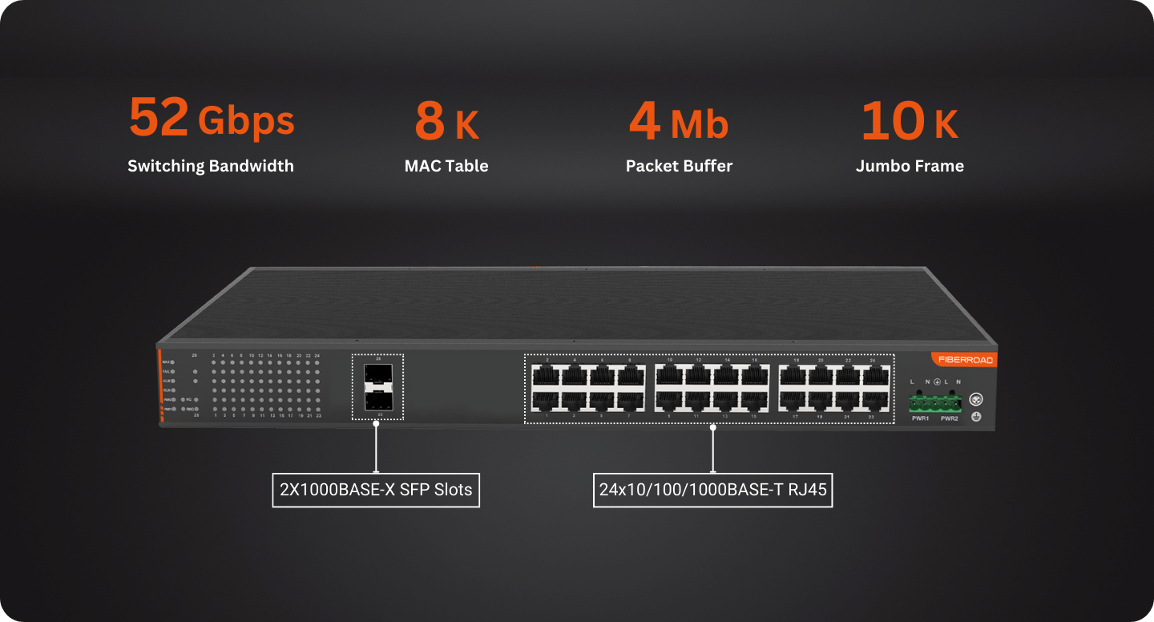Click the 10 K Jumbo Frame value

(910, 122)
